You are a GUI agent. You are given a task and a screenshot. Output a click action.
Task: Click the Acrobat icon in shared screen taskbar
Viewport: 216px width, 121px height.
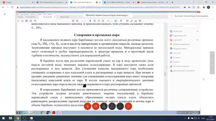pyautogui.click(x=54, y=113)
